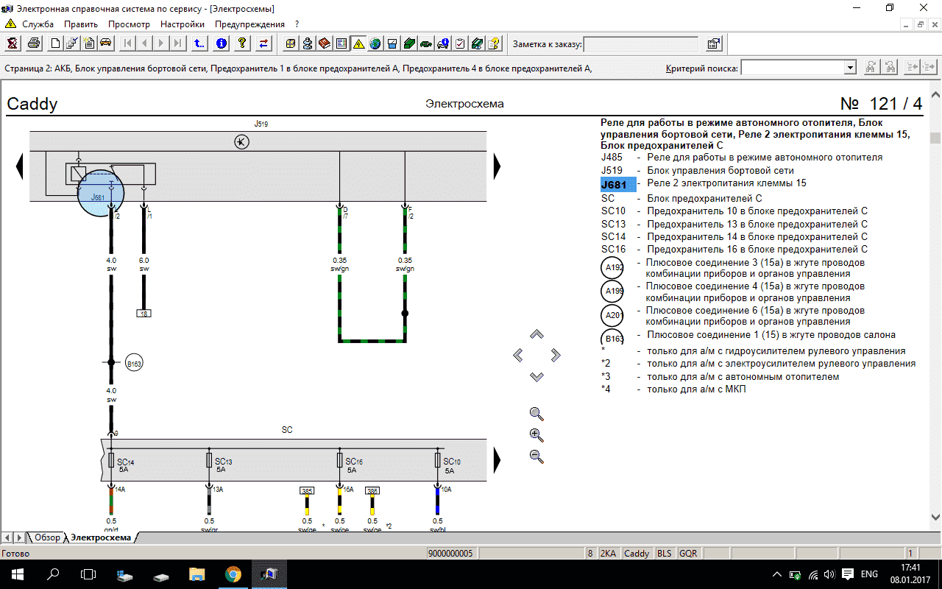Screen dimensions: 942x589
Task: Click the order note button beside the field
Action: pos(714,43)
